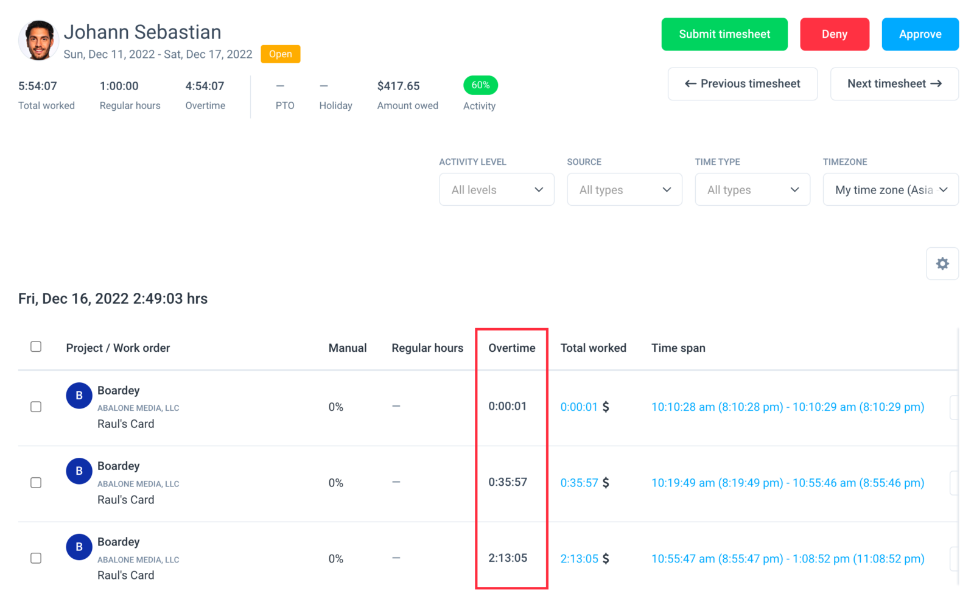Check the third Boardey entry checkbox
The image size is (974, 613).
pos(36,558)
